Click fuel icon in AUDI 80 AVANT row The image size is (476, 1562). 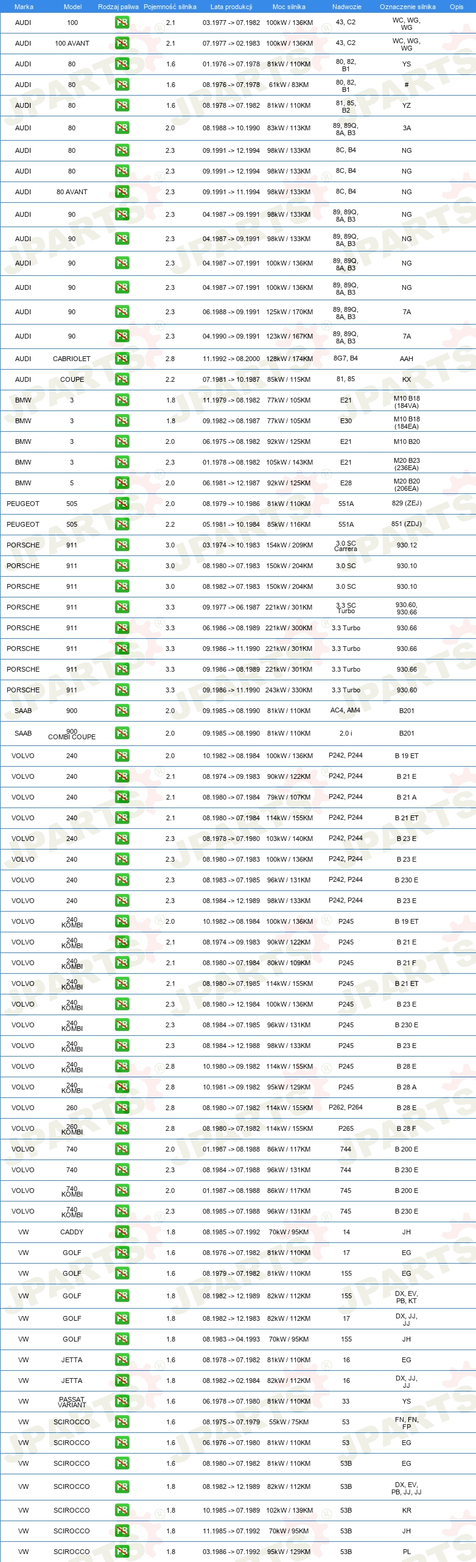[122, 192]
